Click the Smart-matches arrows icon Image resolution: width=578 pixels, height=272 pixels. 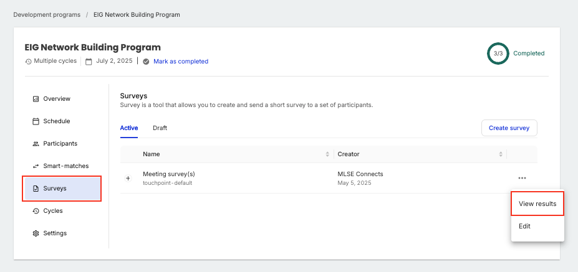(x=36, y=166)
